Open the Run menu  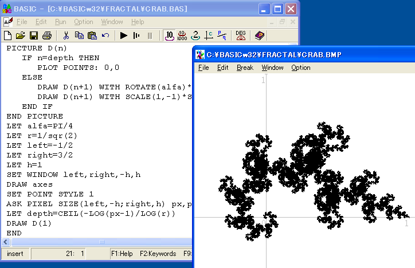(61, 22)
